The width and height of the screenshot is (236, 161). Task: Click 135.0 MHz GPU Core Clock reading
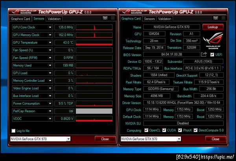[x=64, y=27]
